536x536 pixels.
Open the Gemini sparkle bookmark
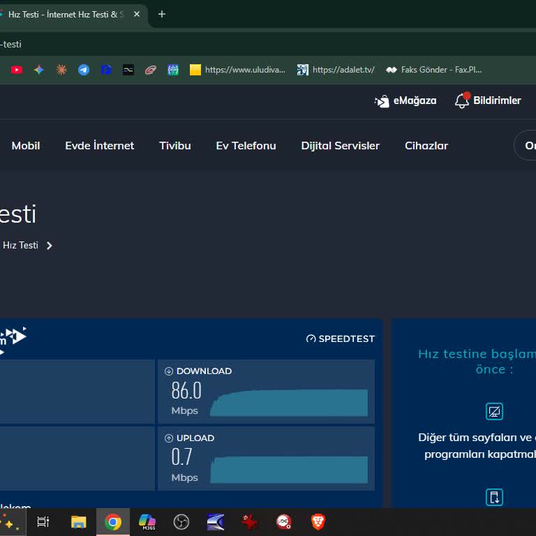tap(39, 70)
